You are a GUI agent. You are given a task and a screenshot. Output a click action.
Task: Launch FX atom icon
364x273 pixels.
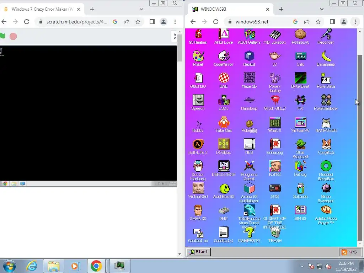coord(300,102)
